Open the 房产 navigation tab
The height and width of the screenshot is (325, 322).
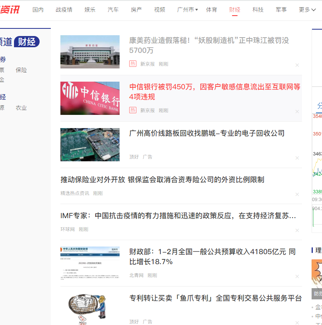[136, 10]
